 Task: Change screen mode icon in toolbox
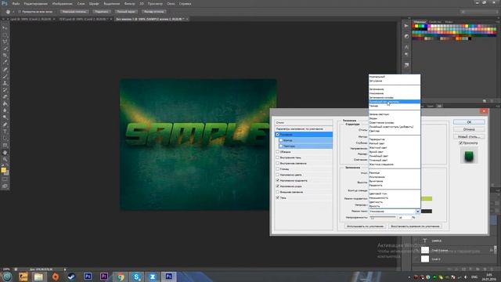click(x=5, y=186)
